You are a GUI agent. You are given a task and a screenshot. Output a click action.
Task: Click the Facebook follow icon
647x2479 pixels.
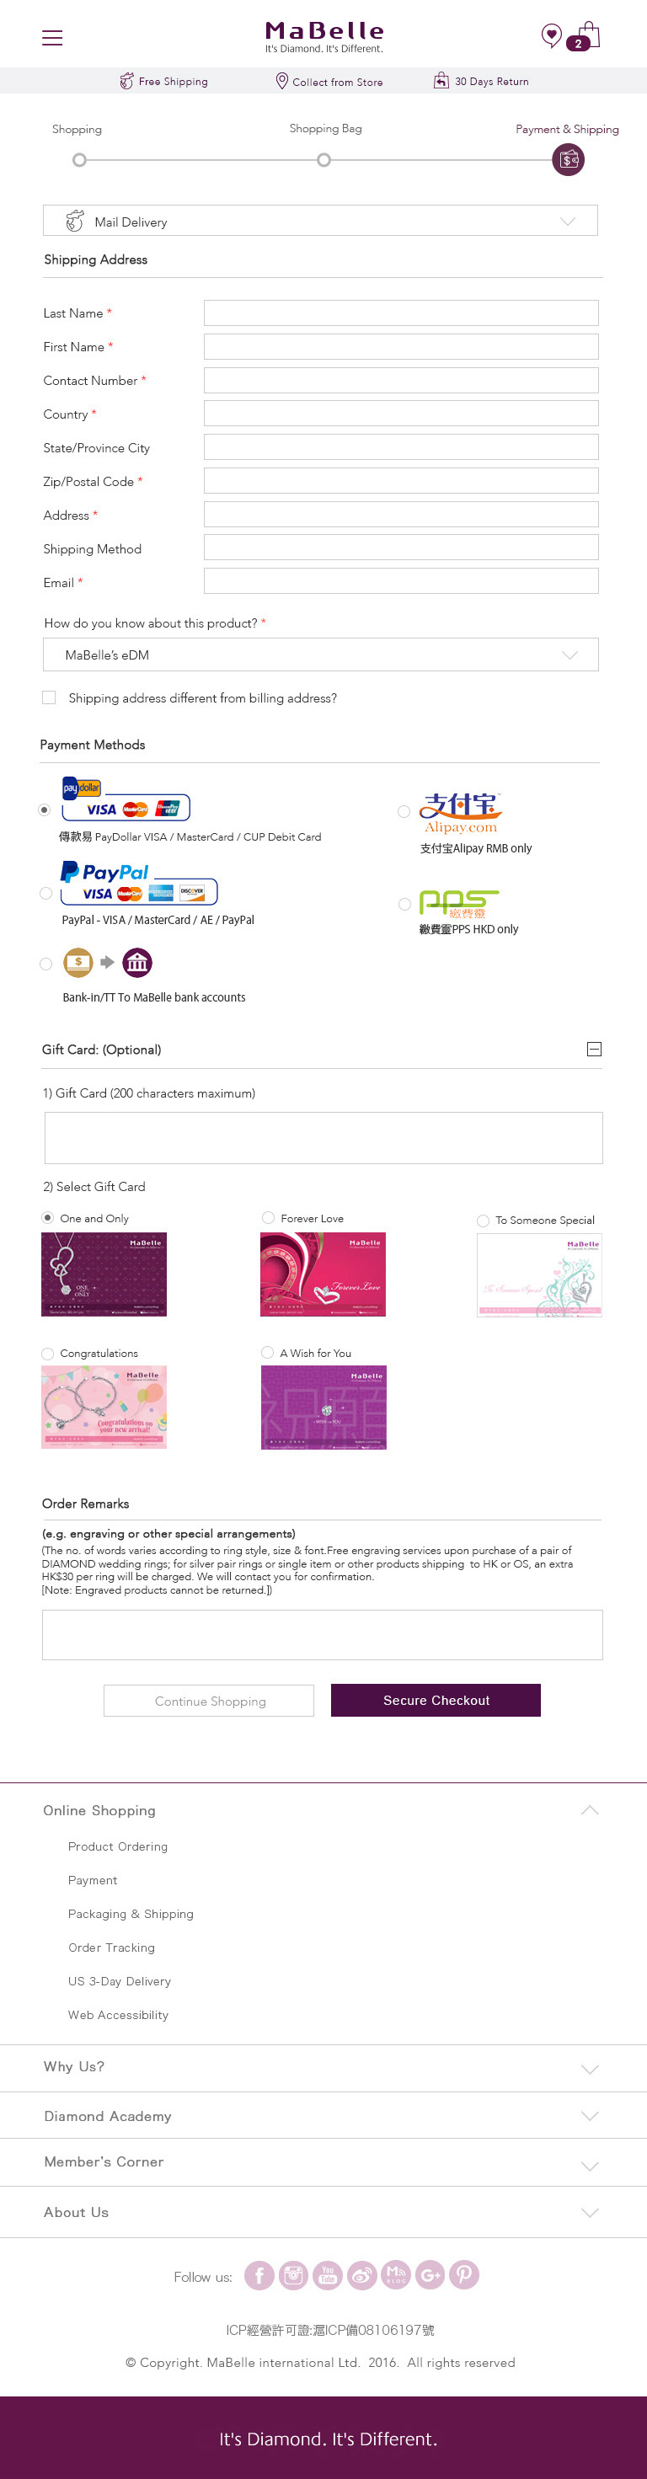(x=259, y=2275)
